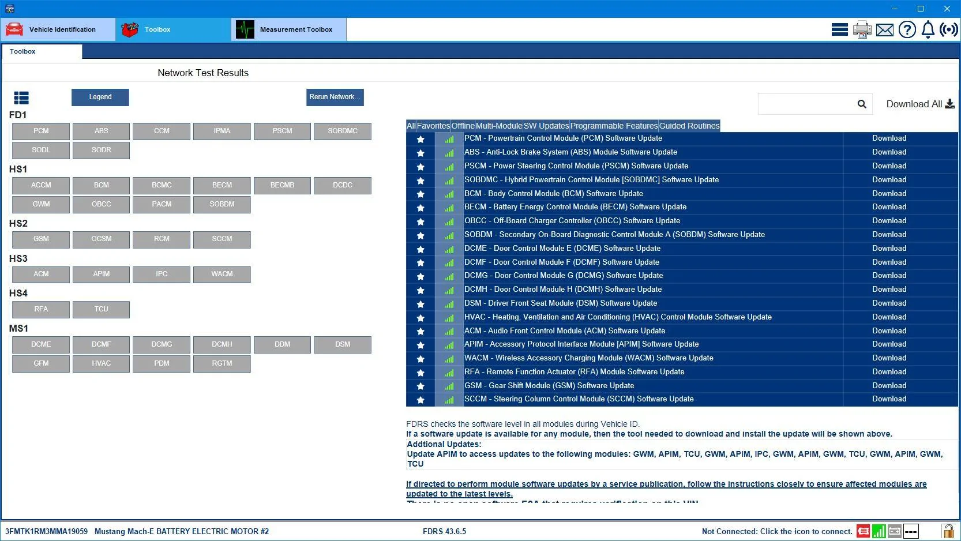The height and width of the screenshot is (541, 961).
Task: Open help via the question mark icon
Action: (907, 29)
